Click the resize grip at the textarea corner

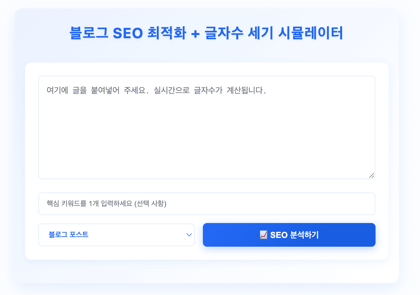372,176
